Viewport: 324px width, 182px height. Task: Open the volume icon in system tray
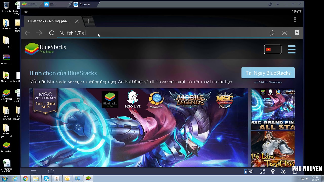(307, 179)
